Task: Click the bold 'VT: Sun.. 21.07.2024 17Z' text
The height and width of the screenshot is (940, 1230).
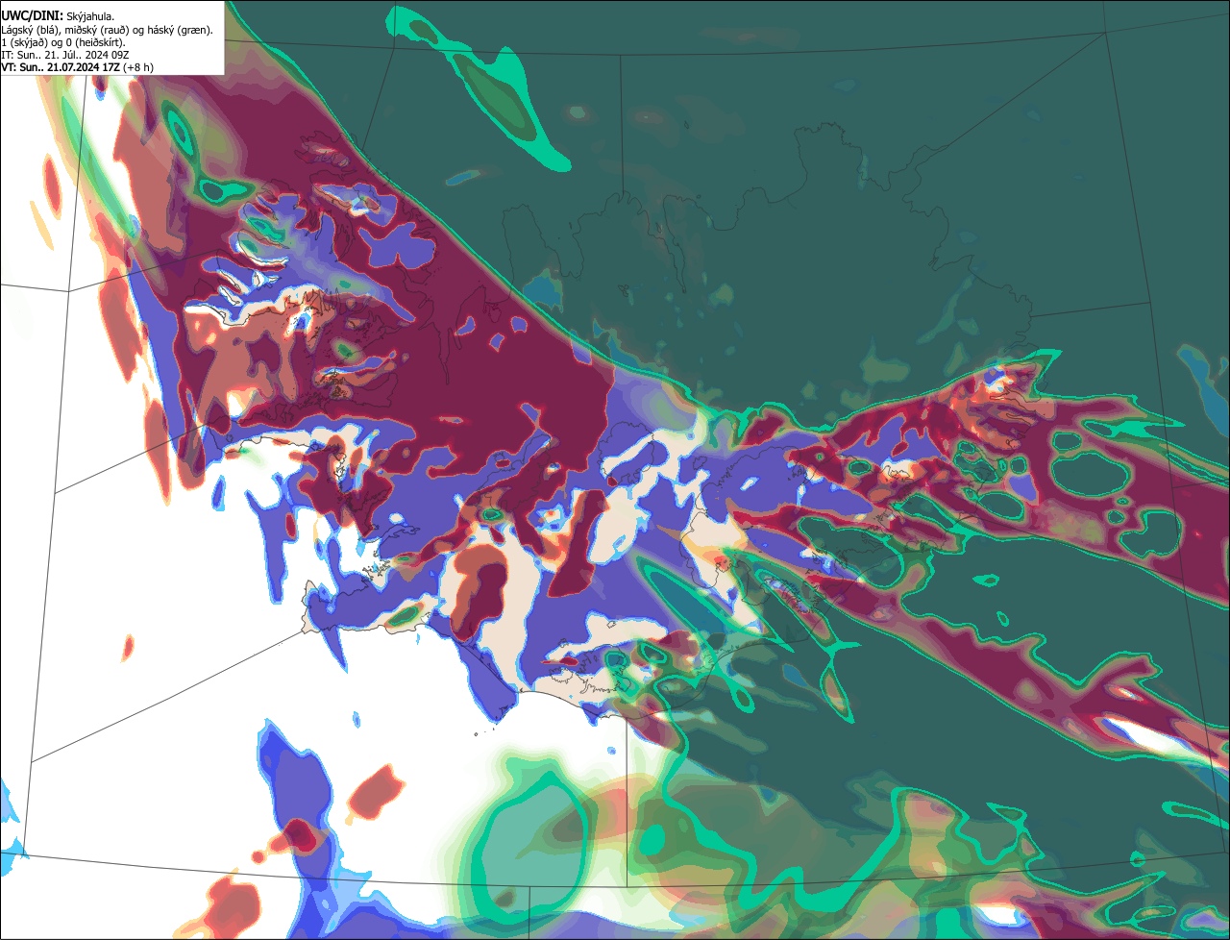Action: 61,67
